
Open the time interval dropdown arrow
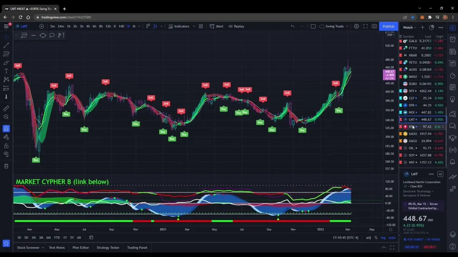[x=139, y=26]
